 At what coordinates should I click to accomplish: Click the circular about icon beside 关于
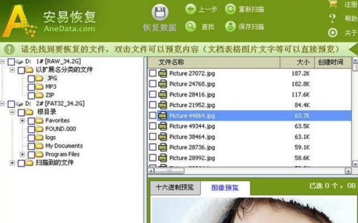tap(333, 33)
